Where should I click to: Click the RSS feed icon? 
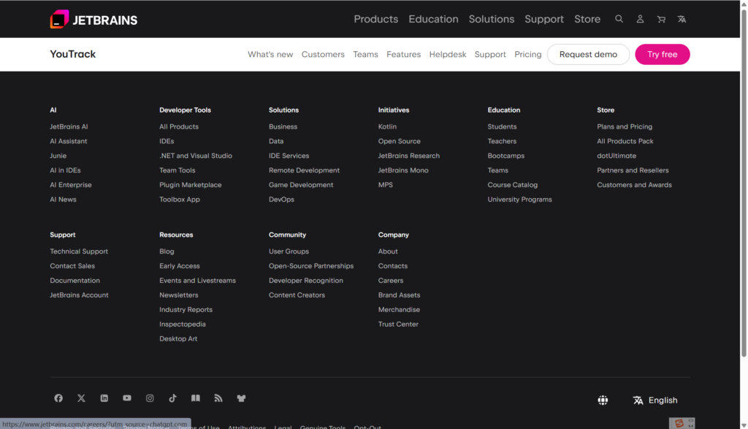point(218,398)
